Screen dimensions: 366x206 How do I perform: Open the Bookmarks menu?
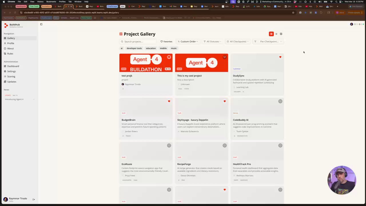51,2
